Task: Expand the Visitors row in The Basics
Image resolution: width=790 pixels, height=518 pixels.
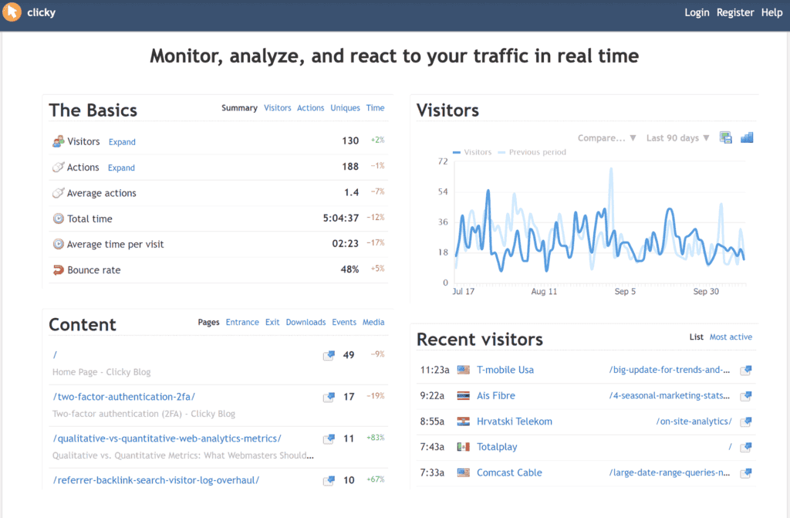Action: (x=121, y=141)
